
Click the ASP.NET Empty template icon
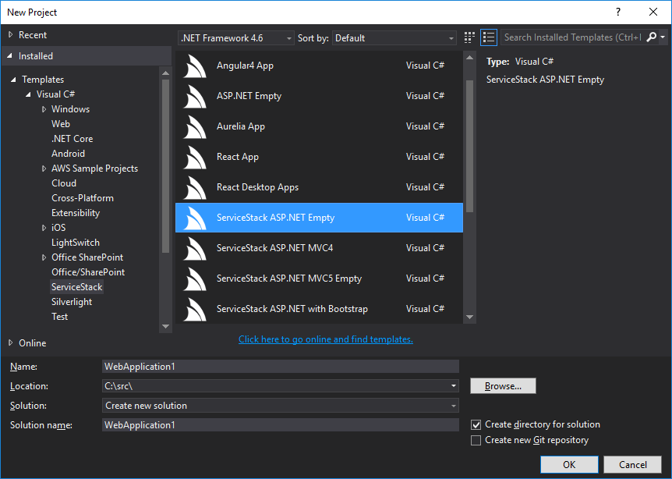click(x=195, y=97)
